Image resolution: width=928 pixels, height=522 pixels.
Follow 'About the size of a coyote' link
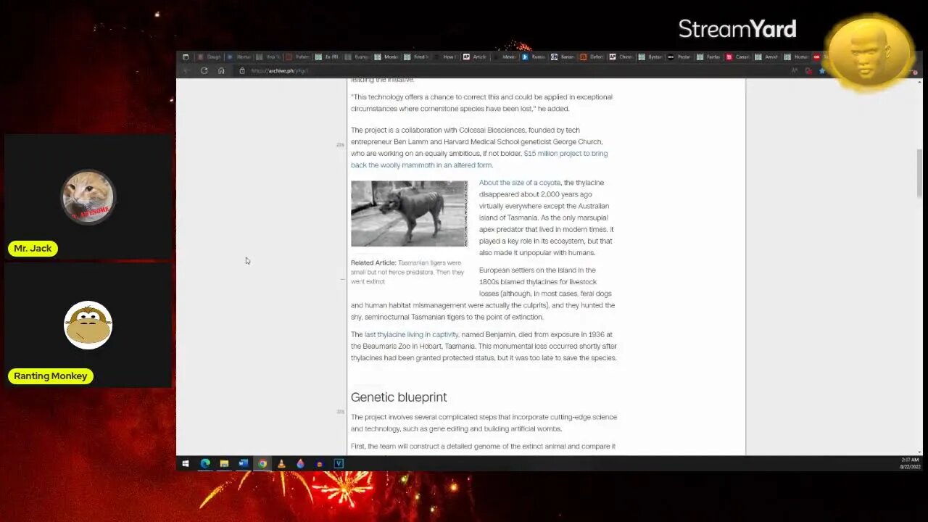coord(519,183)
